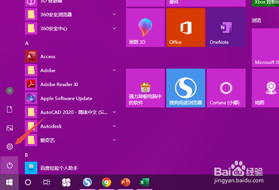This screenshot has width=279, height=190.
Task: Click the 浏览 tile group title
Action: click(256, 21)
